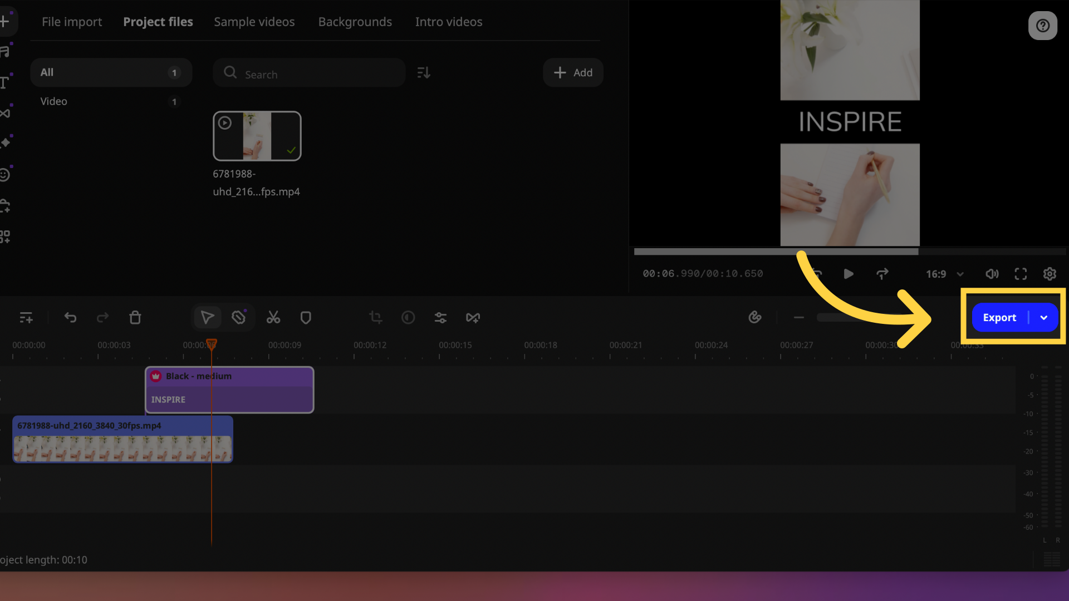Redo the last action
The image size is (1069, 601).
click(102, 317)
